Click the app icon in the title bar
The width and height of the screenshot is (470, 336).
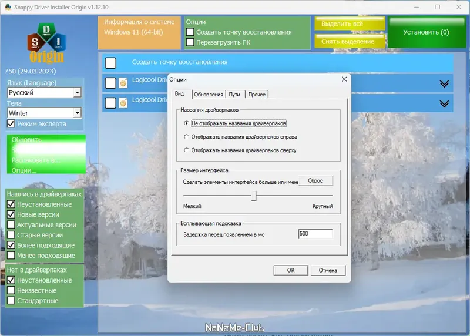(x=8, y=7)
